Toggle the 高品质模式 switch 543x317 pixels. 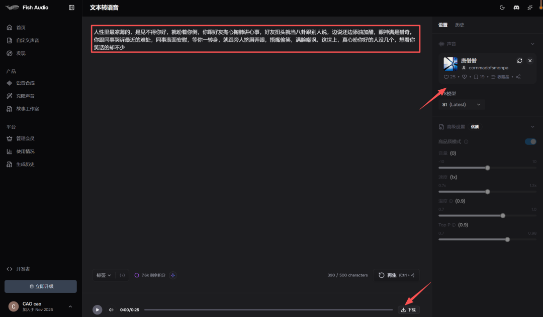530,142
